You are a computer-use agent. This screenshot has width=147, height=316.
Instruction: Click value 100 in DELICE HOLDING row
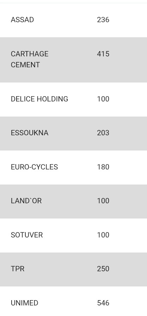coord(103,99)
